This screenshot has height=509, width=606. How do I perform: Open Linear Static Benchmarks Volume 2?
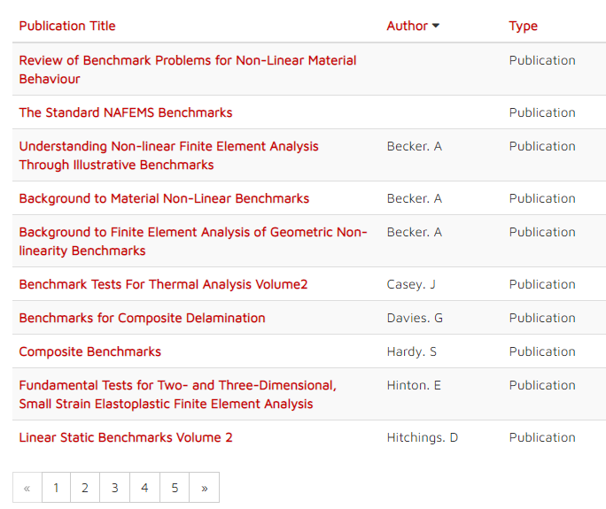[126, 437]
